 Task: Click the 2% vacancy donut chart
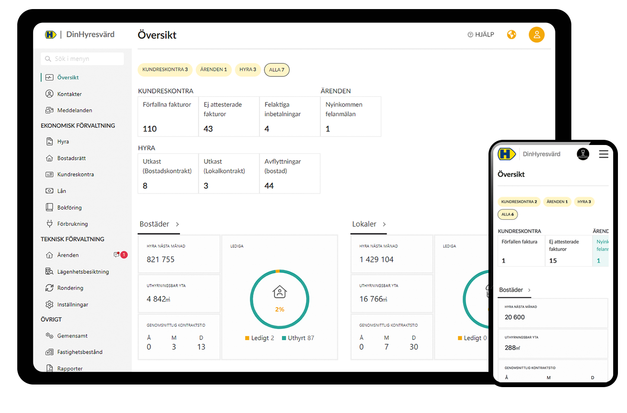pyautogui.click(x=280, y=300)
